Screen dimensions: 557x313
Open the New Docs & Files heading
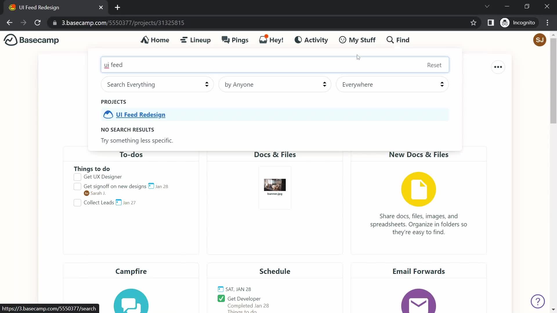[419, 154]
